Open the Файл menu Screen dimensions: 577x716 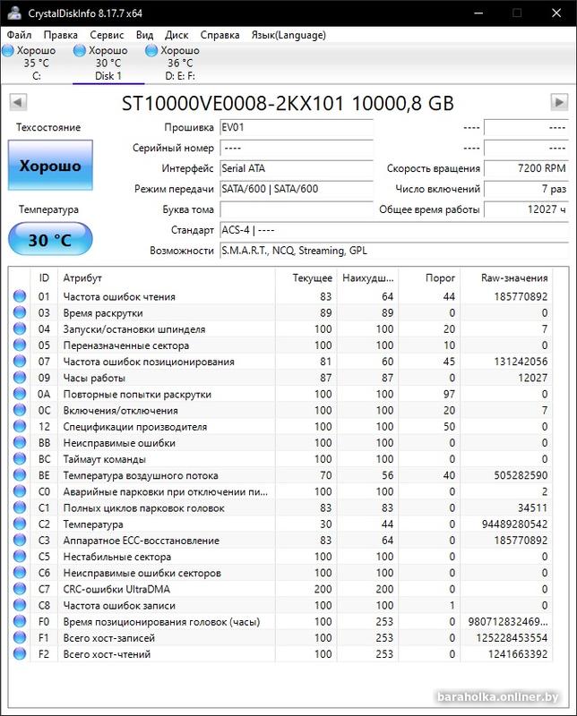pos(19,35)
